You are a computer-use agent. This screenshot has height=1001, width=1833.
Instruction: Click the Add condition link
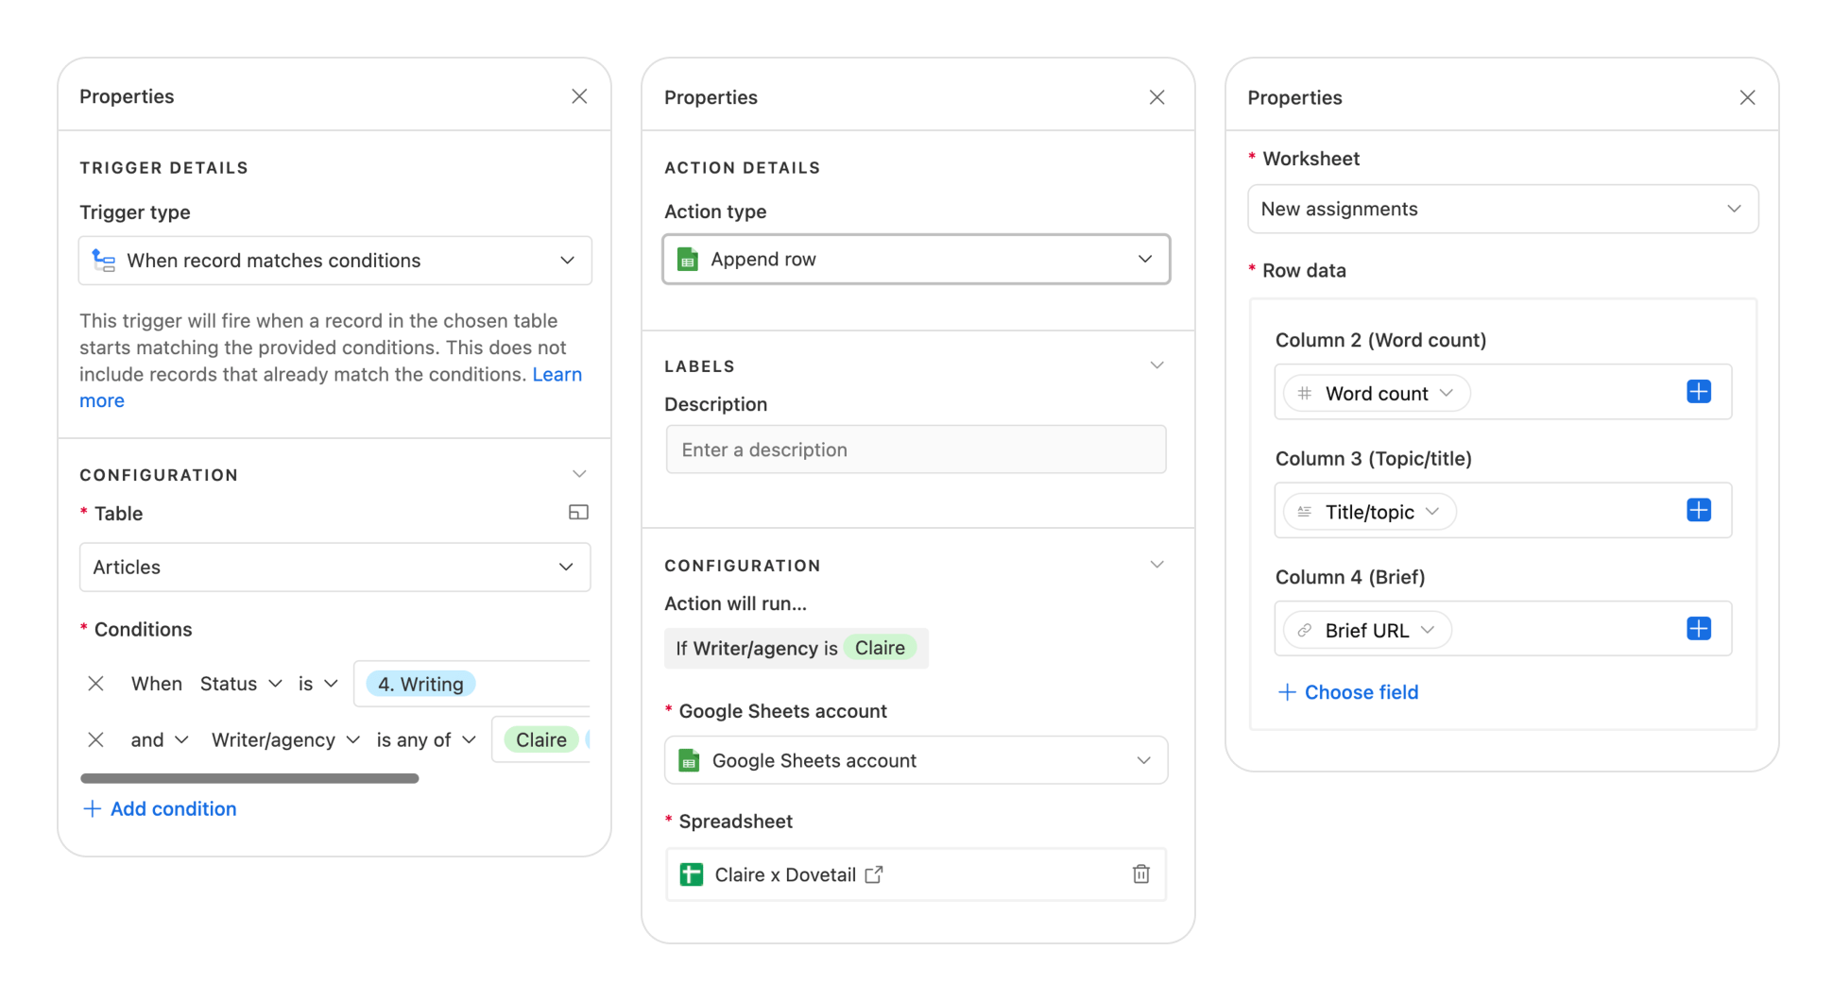pos(159,808)
